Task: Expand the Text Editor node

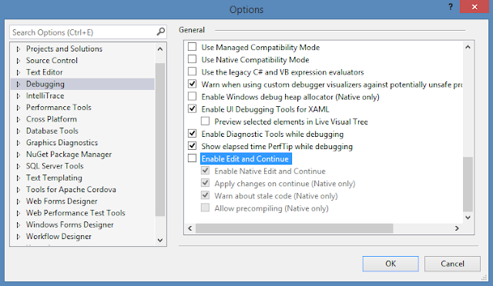Action: pos(18,72)
